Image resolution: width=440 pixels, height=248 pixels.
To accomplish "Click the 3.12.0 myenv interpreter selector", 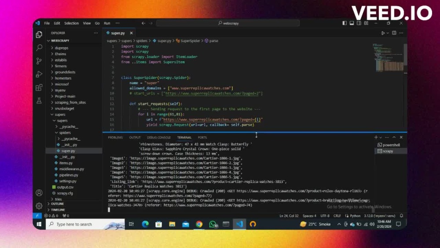I will coord(379,216).
